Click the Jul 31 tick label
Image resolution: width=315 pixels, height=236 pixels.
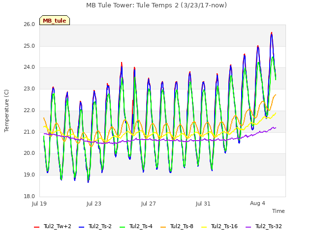tap(203, 204)
